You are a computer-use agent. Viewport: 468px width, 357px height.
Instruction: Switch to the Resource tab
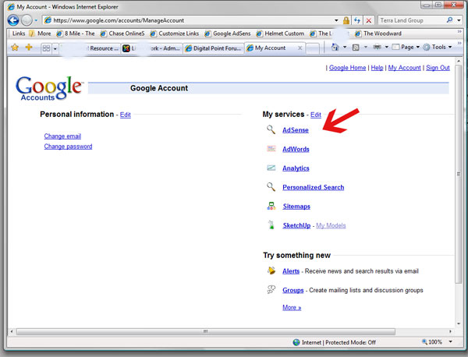[x=90, y=48]
